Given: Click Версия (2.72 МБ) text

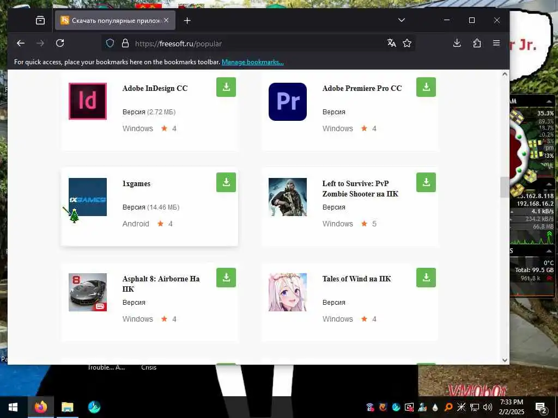Looking at the screenshot, I should (x=149, y=112).
